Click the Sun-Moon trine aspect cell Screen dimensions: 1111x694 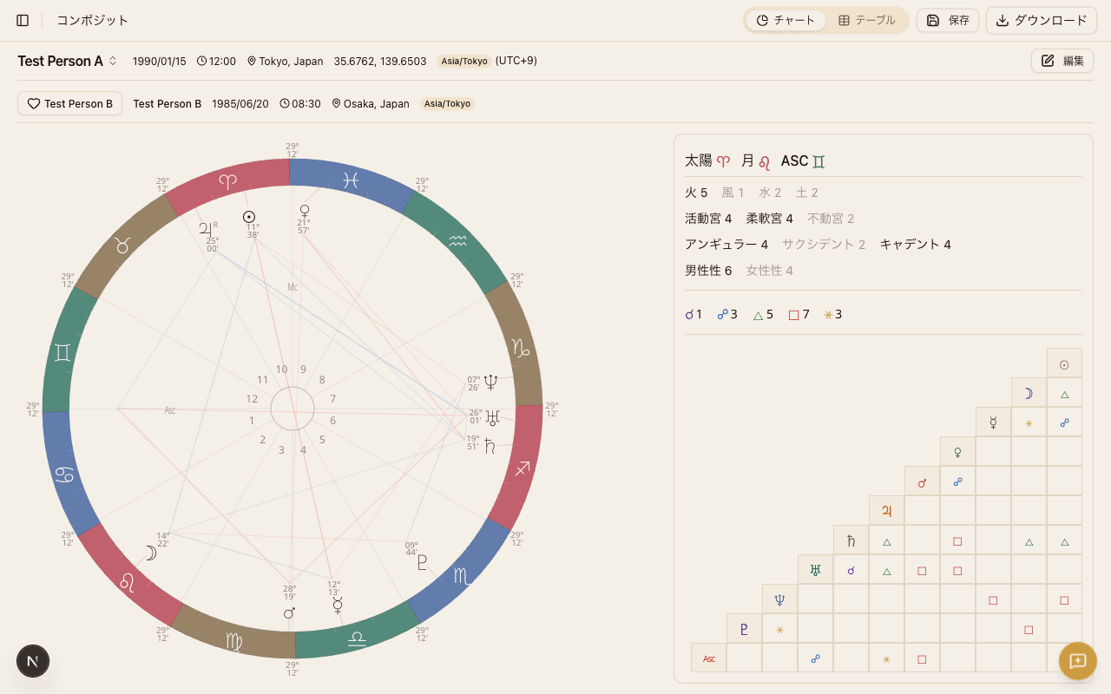point(1064,393)
